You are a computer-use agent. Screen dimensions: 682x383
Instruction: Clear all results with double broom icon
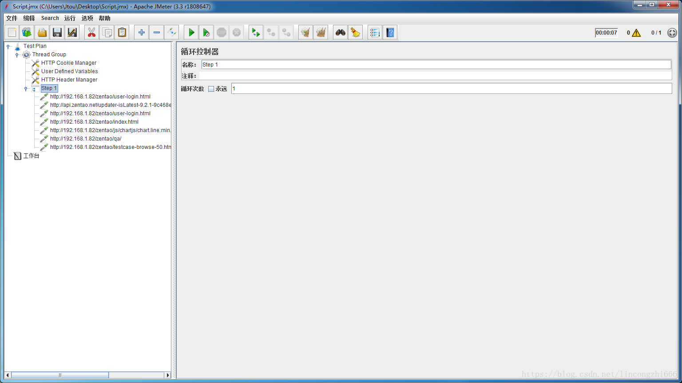(321, 32)
